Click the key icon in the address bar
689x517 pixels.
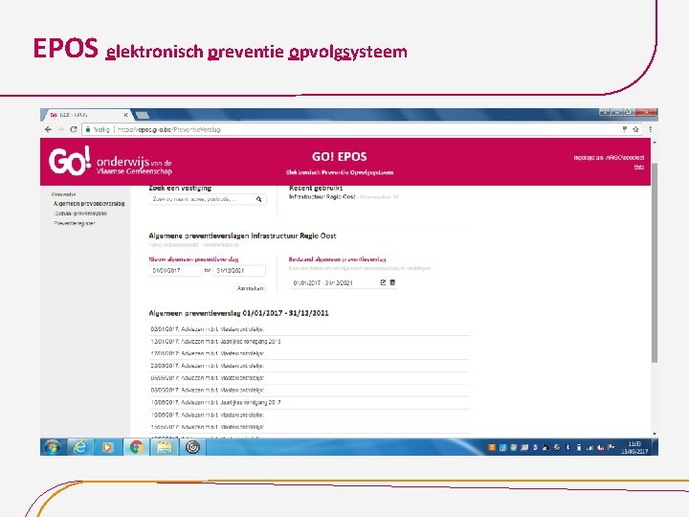[x=624, y=129]
